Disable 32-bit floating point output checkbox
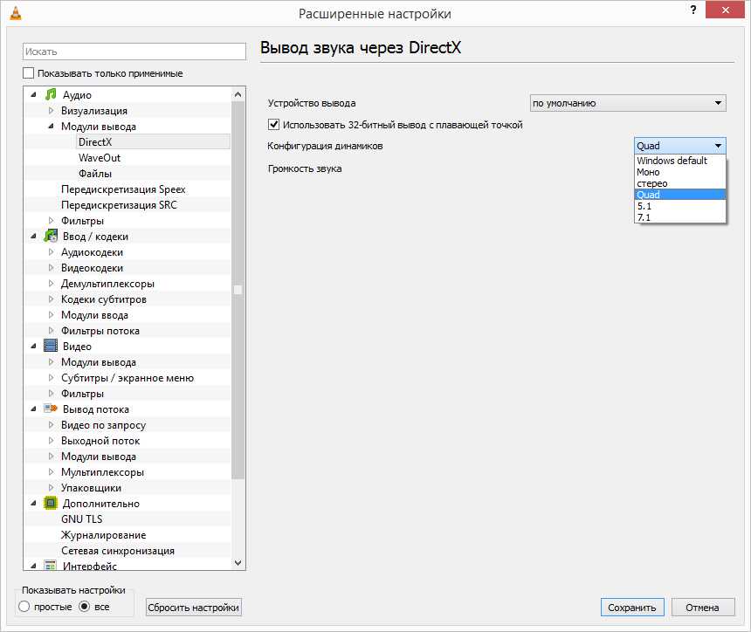 point(274,125)
